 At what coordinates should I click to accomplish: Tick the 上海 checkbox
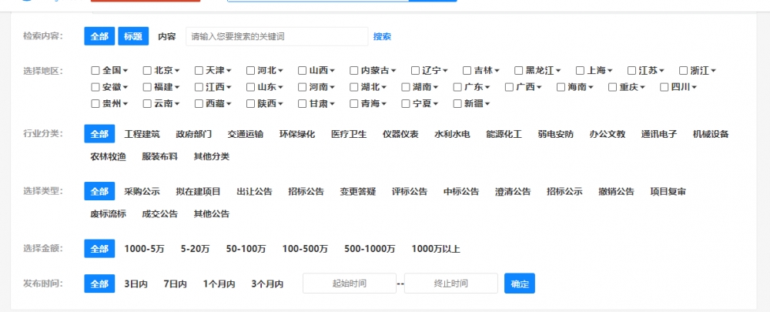point(580,71)
